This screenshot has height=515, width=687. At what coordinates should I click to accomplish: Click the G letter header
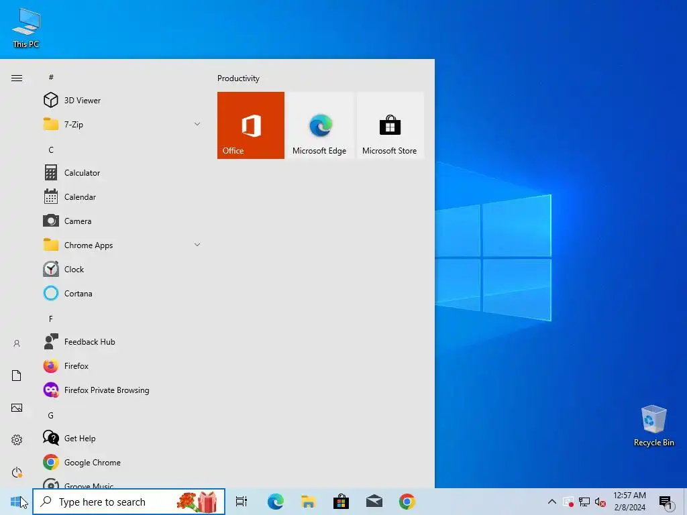51,415
